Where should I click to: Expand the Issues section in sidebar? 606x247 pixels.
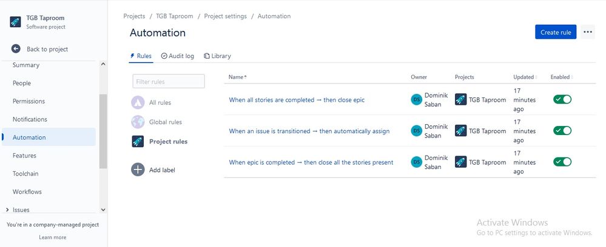7,209
